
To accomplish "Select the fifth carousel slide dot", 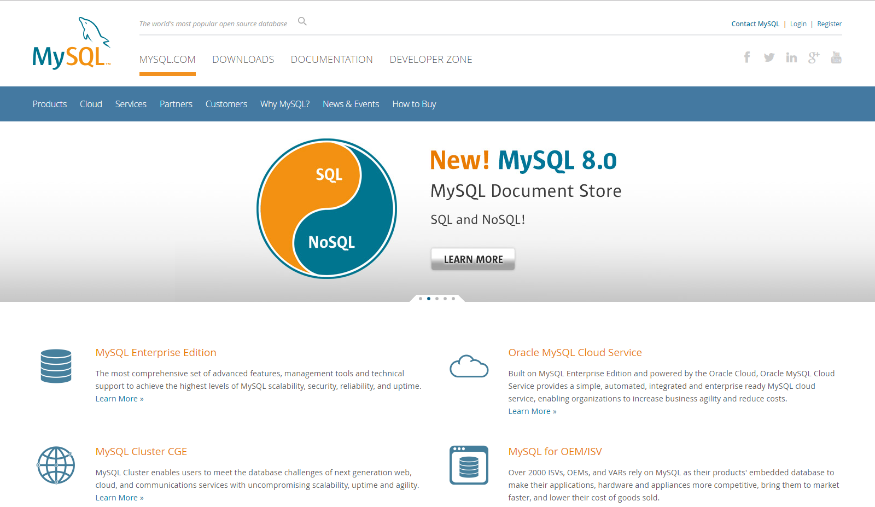I will (453, 299).
